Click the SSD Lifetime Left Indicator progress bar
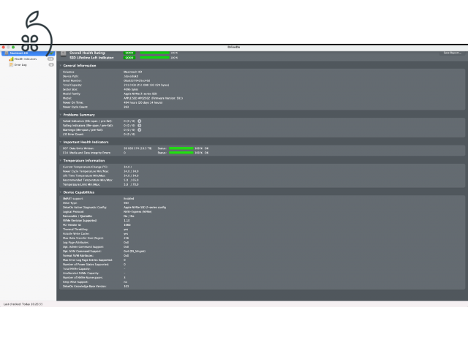The image size is (468, 351). point(154,58)
